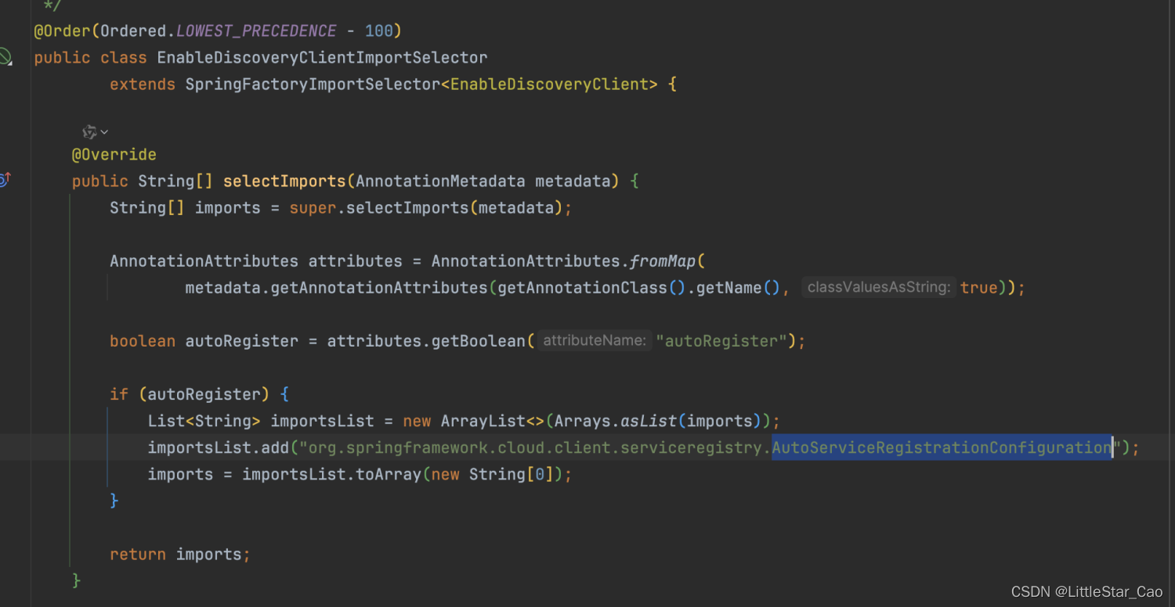Click the getName method call
This screenshot has height=607, width=1175.
[x=728, y=288]
